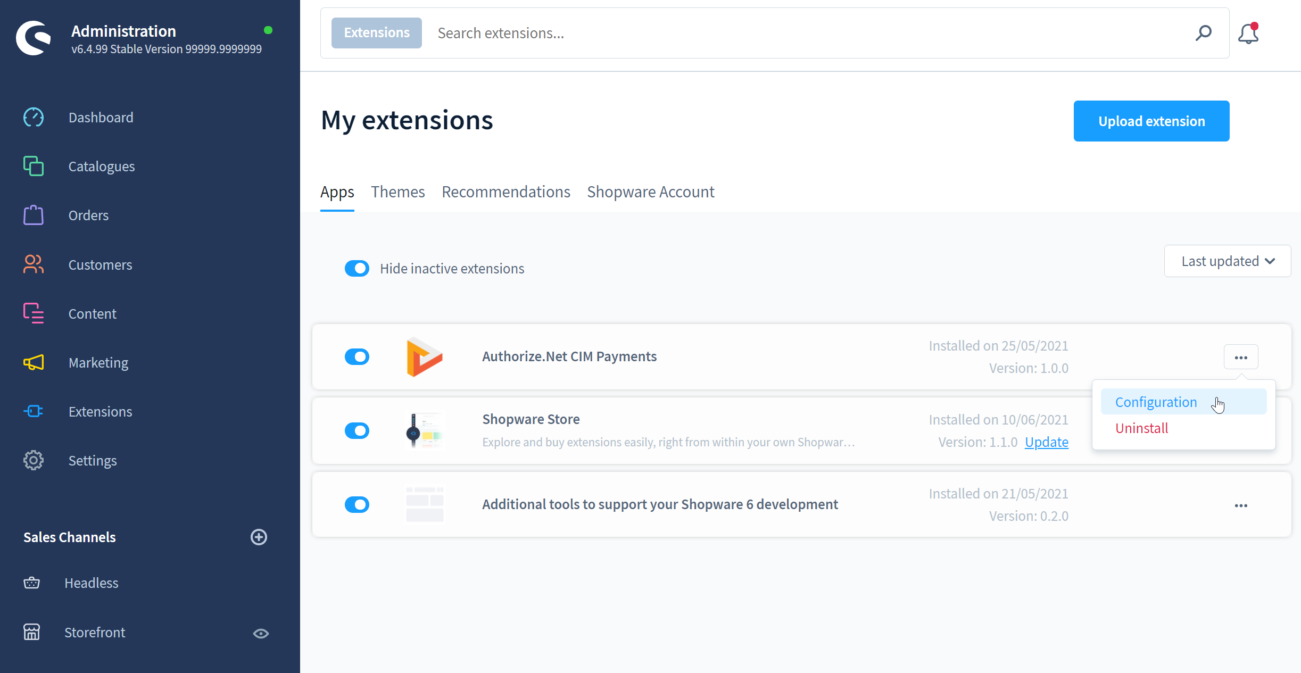Close Authorize.Net three-dot context menu
1301x673 pixels.
point(1241,357)
